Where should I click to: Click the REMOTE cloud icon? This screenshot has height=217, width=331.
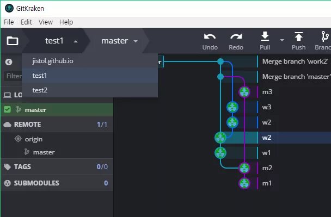pyautogui.click(x=8, y=125)
